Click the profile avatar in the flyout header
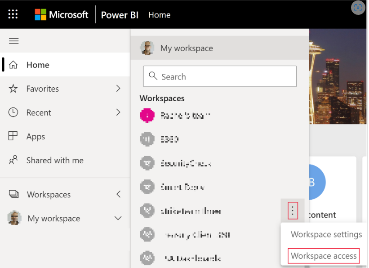The image size is (369, 268). [x=147, y=48]
